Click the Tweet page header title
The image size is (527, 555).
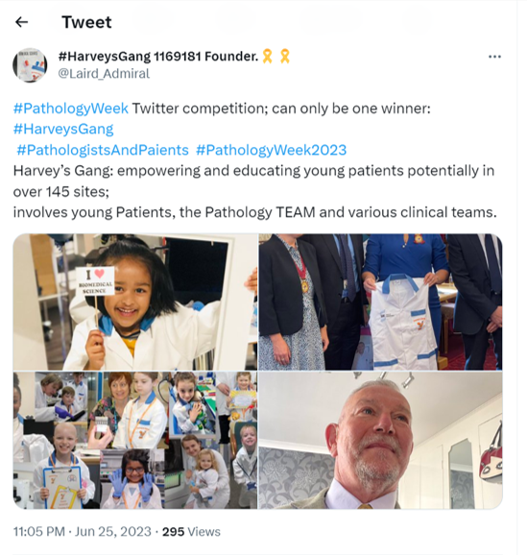click(86, 22)
